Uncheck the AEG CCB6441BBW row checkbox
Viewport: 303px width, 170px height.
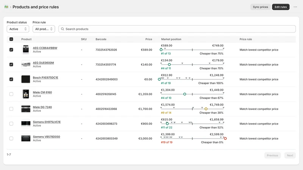point(11,50)
